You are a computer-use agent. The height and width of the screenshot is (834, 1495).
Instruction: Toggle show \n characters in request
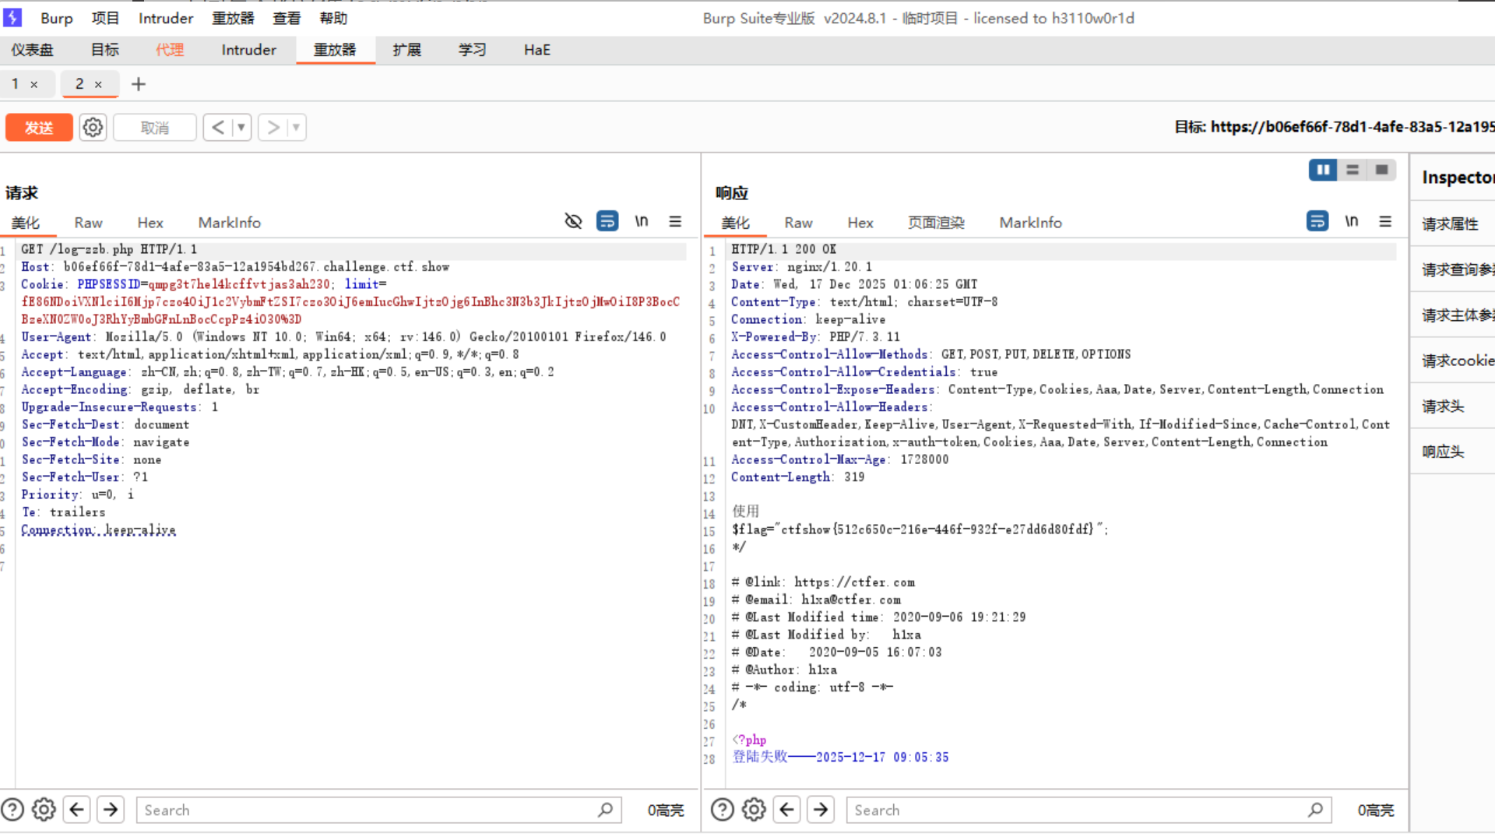641,221
